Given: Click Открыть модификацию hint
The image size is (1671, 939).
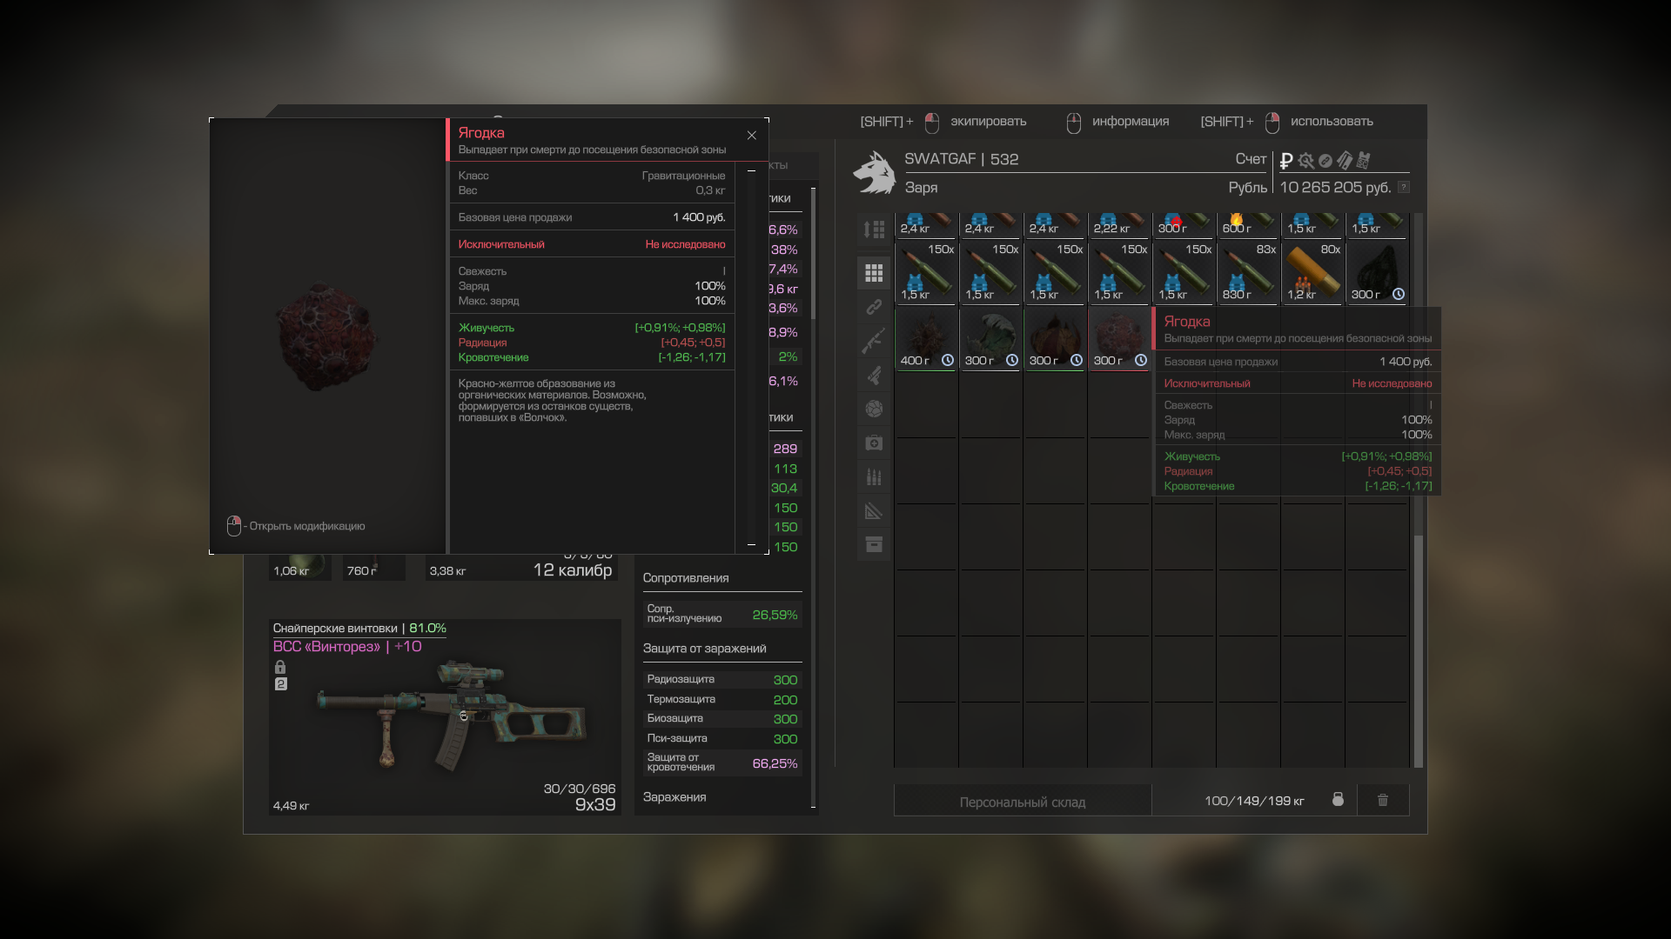Looking at the screenshot, I should coord(307,526).
